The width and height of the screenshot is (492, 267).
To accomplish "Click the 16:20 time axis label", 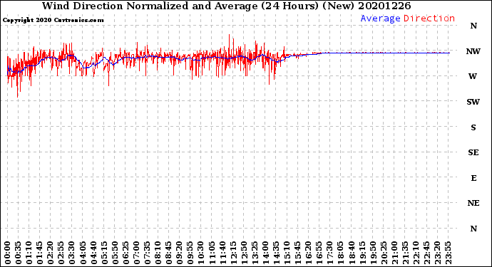I will click(308, 253).
